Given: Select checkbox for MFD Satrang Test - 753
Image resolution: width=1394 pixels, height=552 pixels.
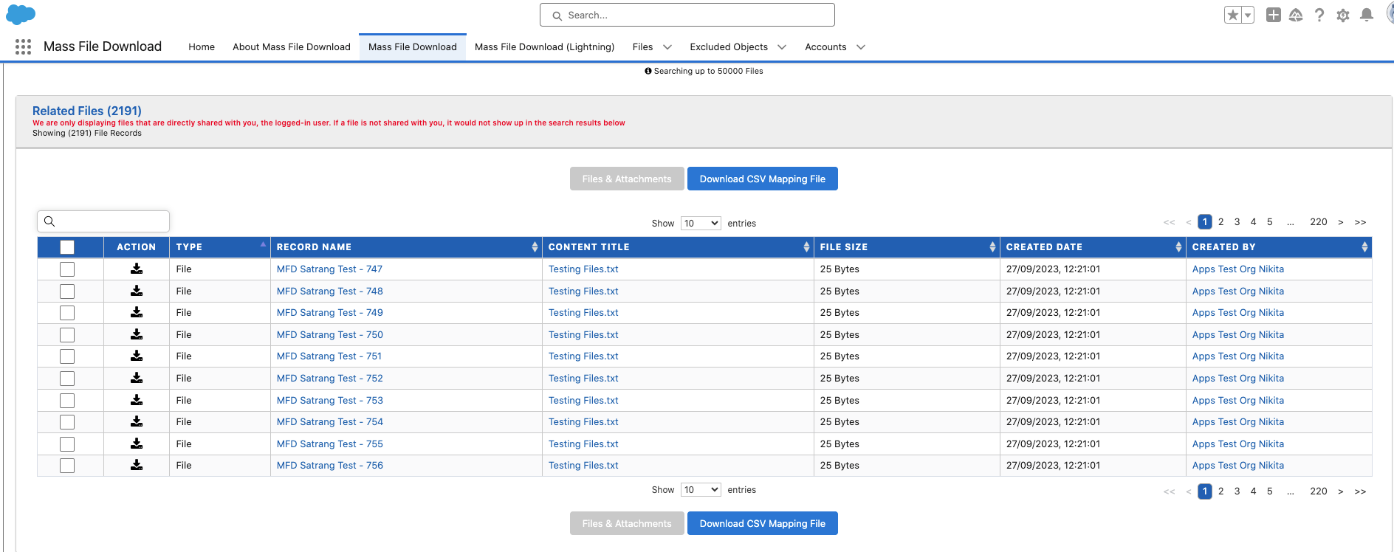Looking at the screenshot, I should click(x=67, y=401).
